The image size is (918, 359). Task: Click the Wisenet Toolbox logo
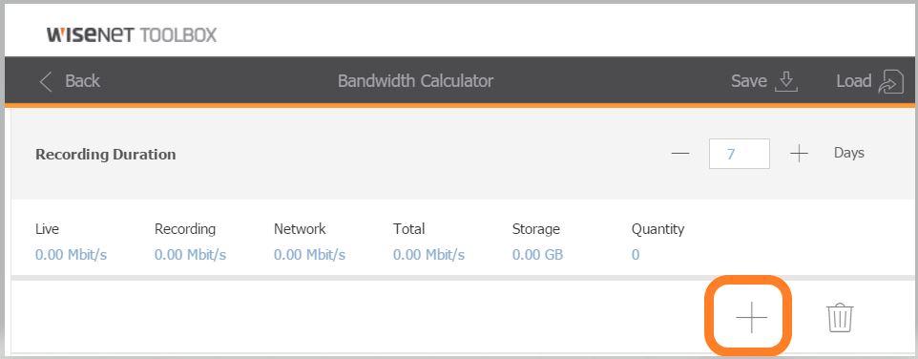132,34
